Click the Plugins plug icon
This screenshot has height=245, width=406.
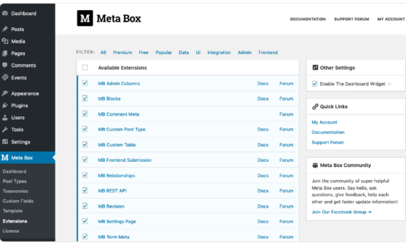pos(5,106)
